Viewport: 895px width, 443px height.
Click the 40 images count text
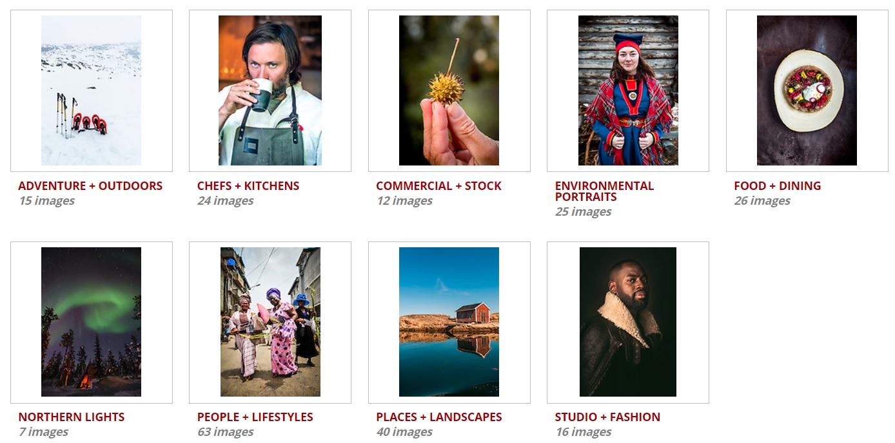pyautogui.click(x=404, y=432)
